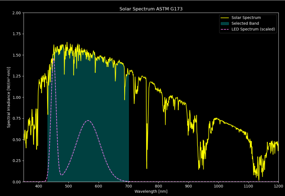This screenshot has width=285, height=196.
Task: Click the yellow Solar Spectrum legend line
Action: [x=225, y=18]
